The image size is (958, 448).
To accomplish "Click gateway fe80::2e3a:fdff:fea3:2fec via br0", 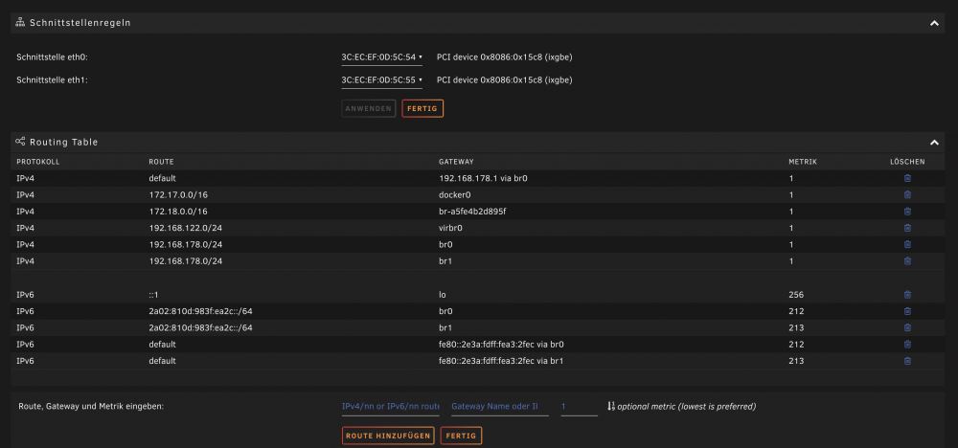I will click(x=500, y=345).
